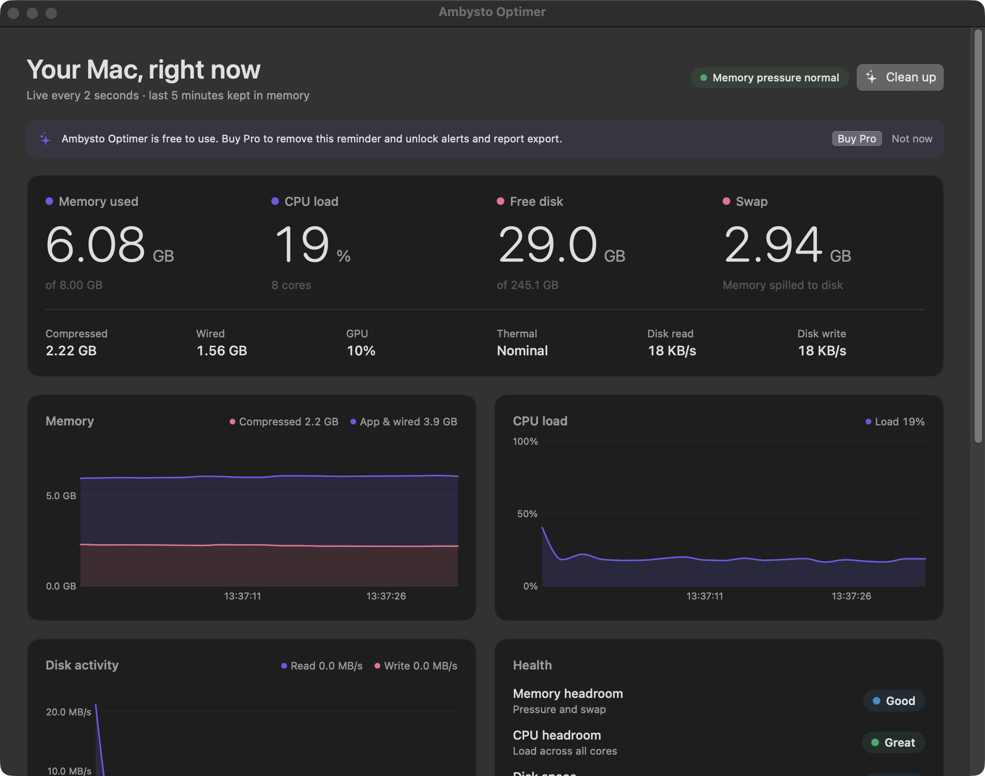
Task: Click the Thermal Nominal stat
Action: [522, 343]
